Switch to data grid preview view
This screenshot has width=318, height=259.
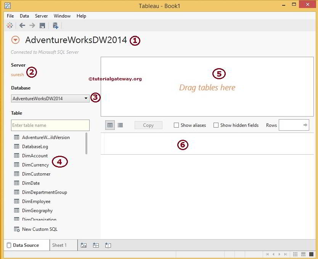point(110,125)
